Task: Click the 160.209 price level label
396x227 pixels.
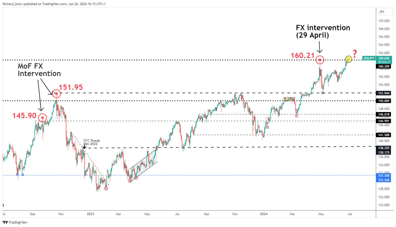Action: point(384,66)
